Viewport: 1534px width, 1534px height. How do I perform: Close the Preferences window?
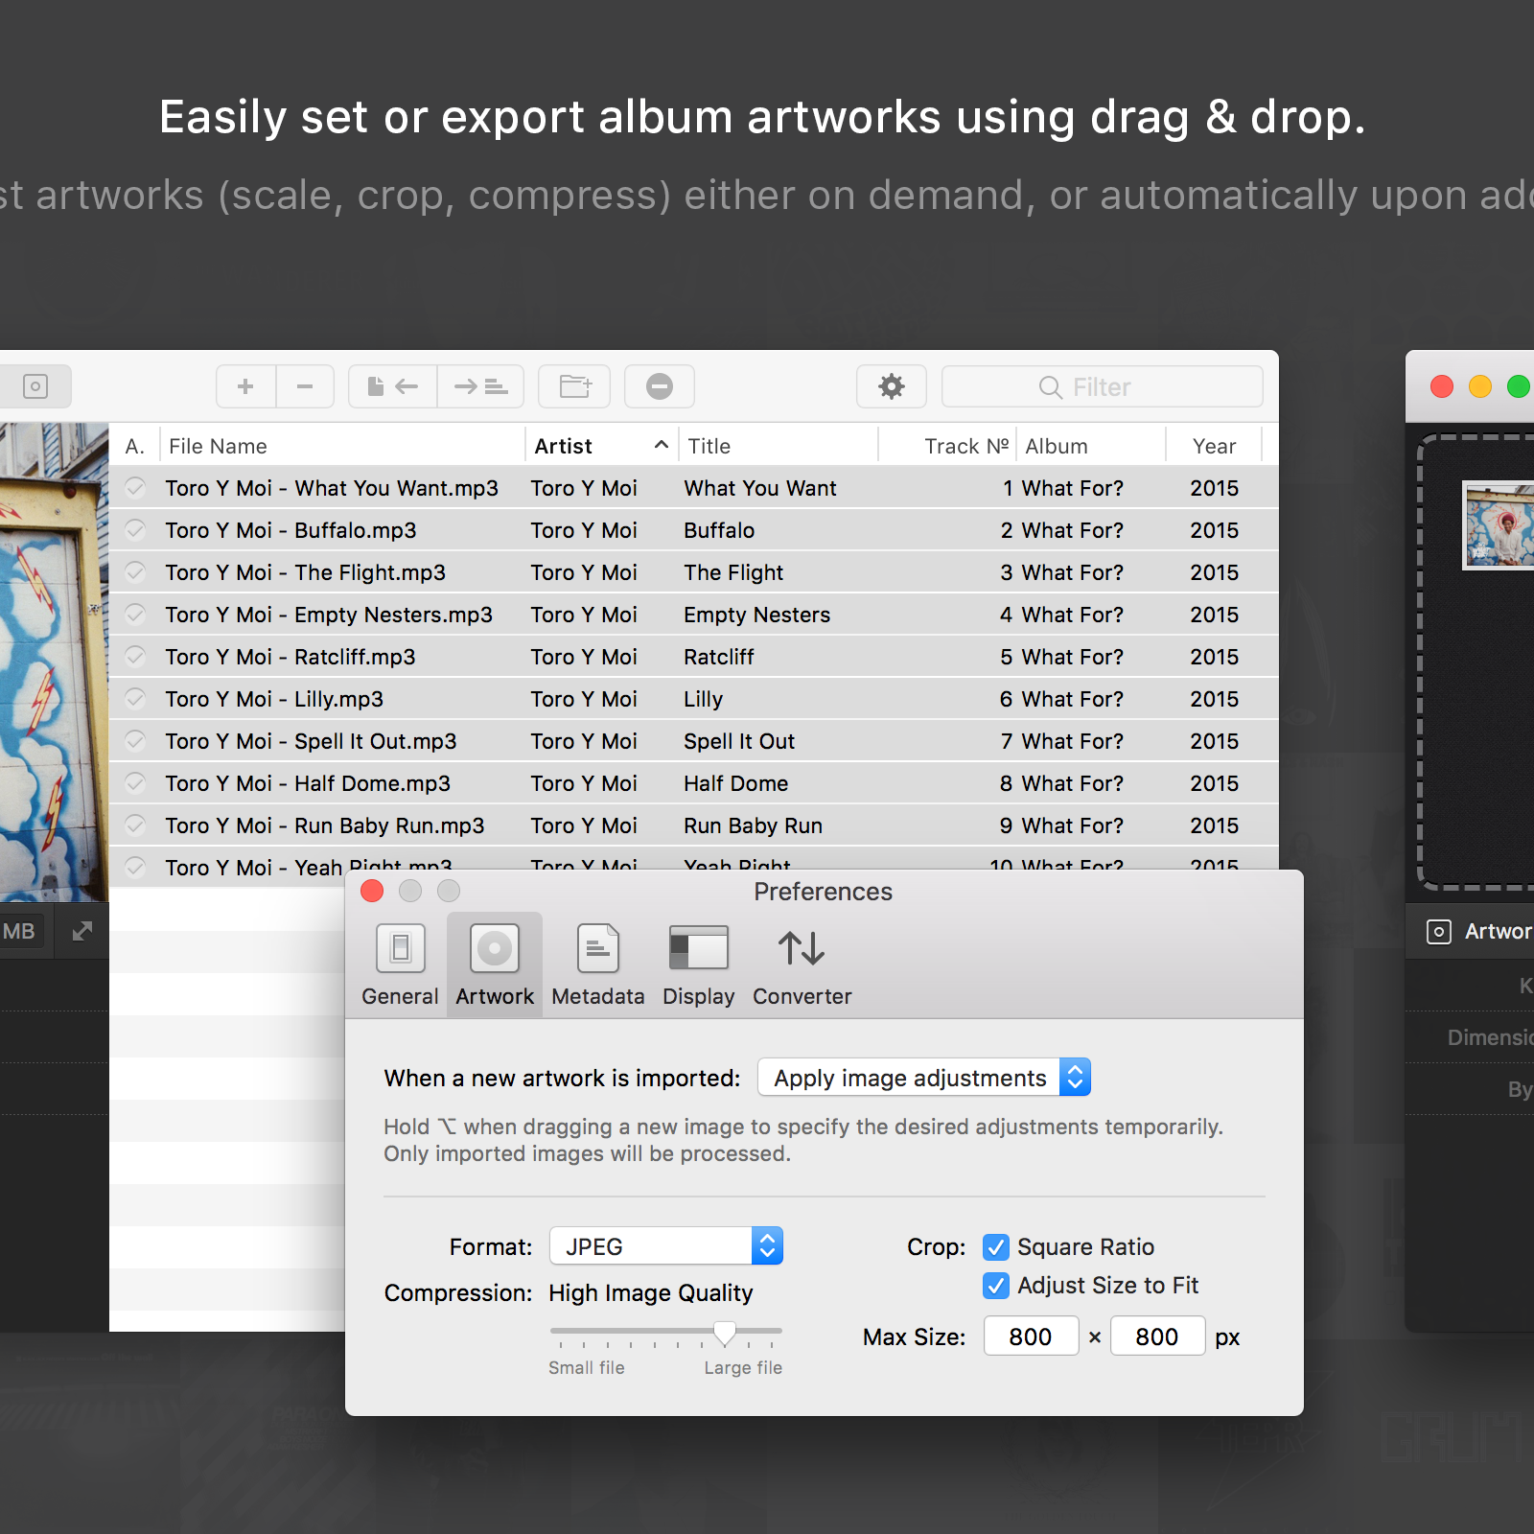pos(372,891)
